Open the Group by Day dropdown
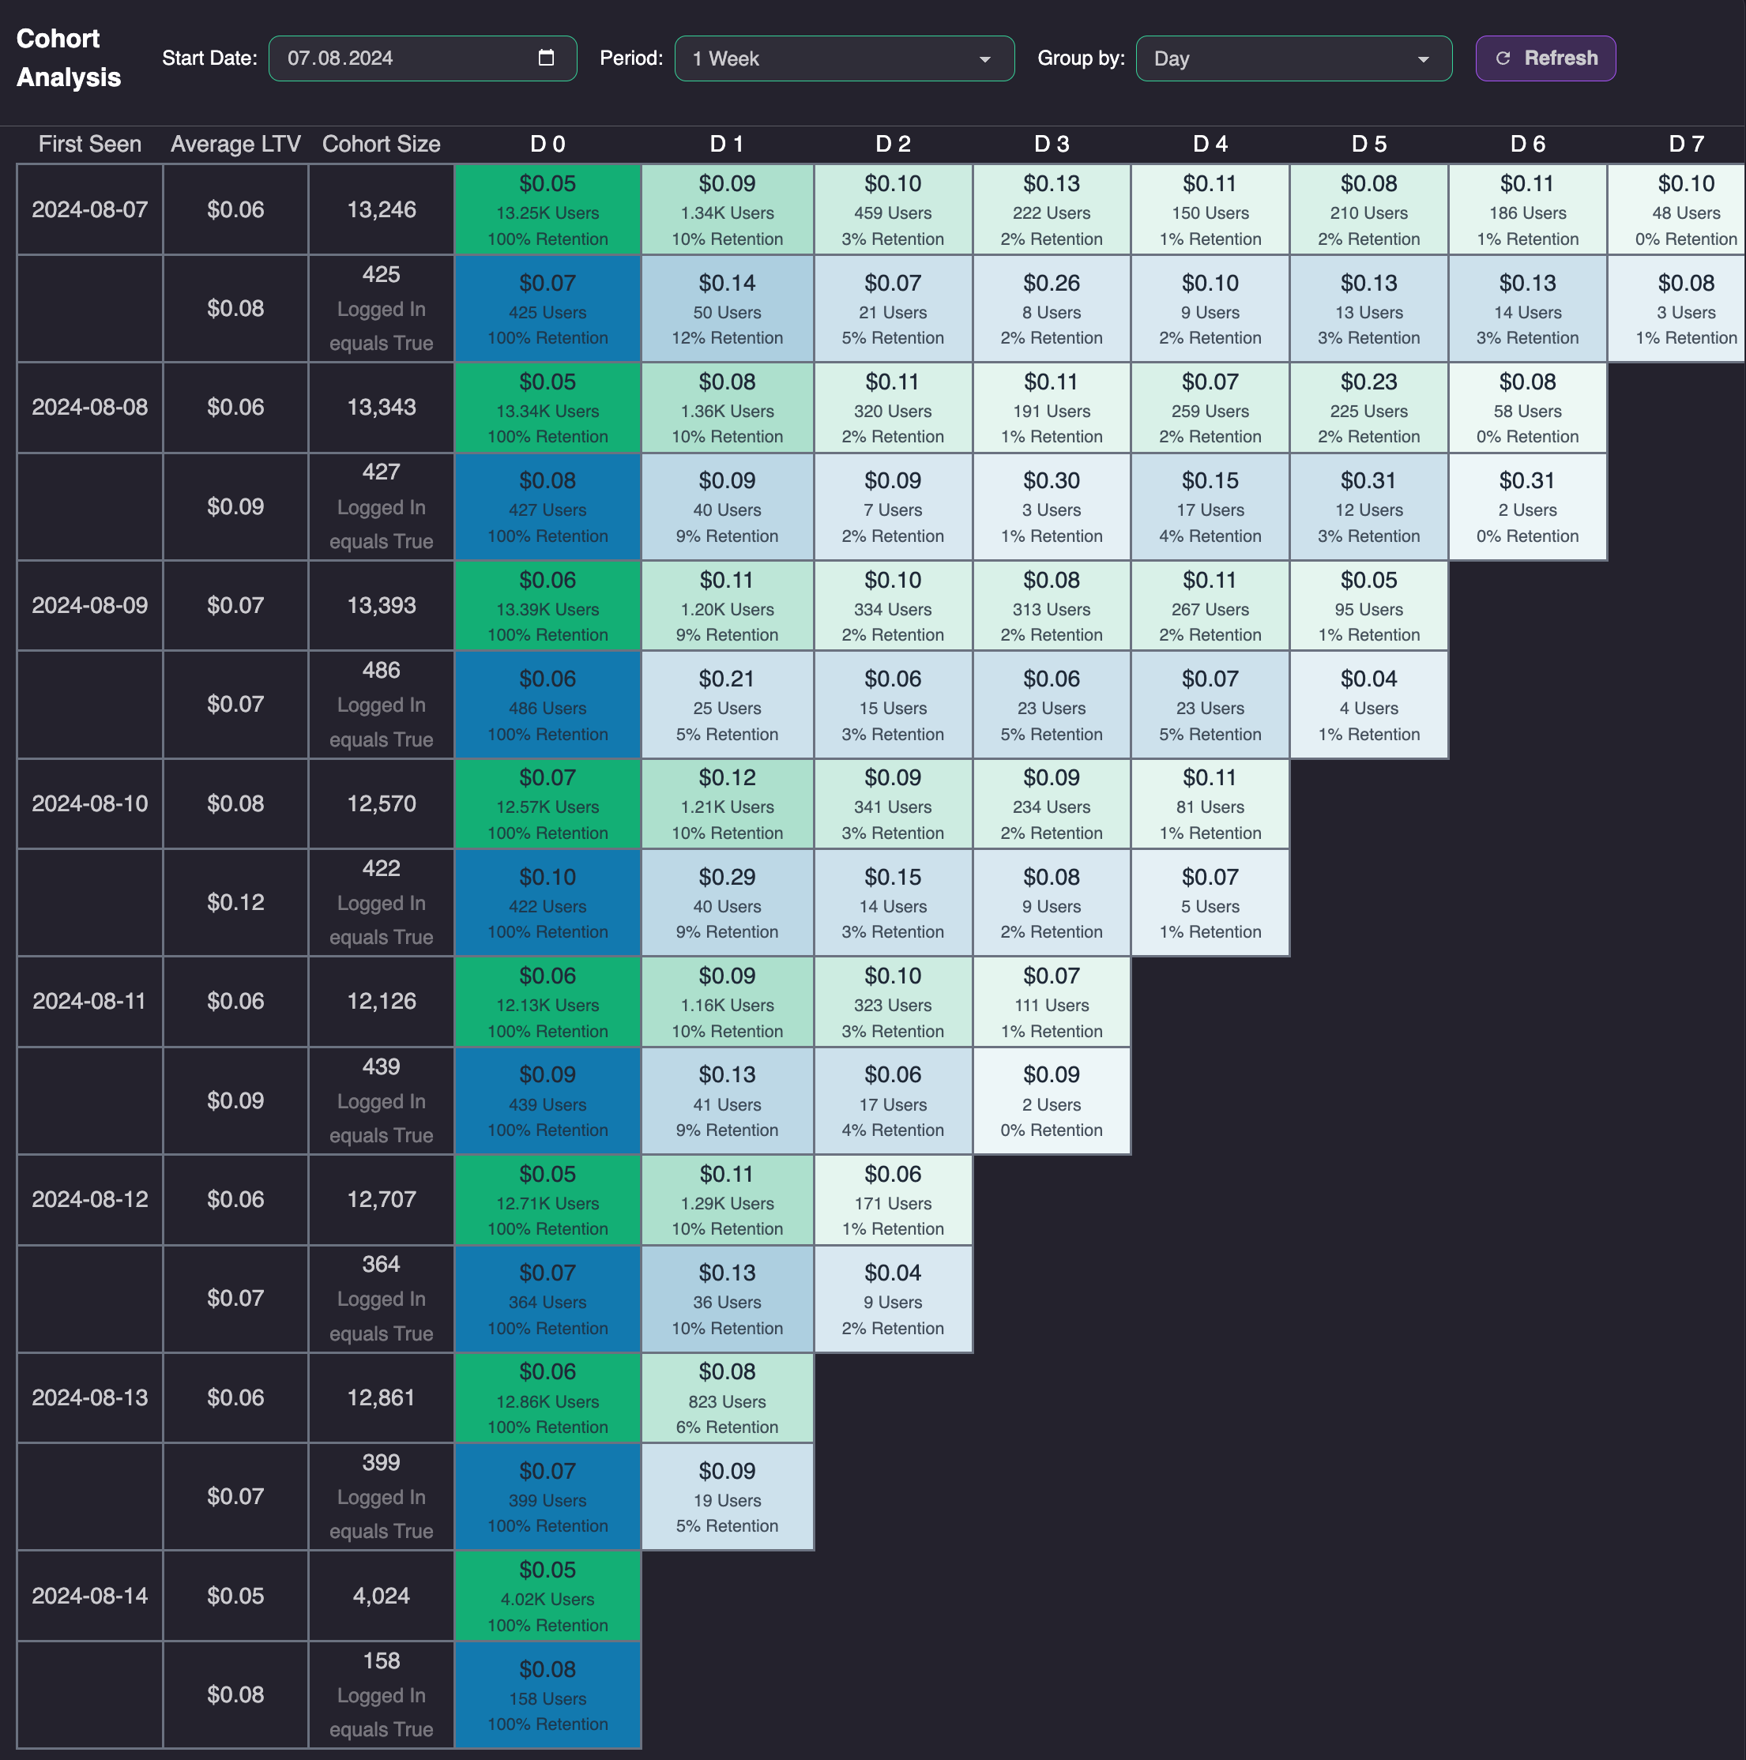Viewport: 1746px width, 1760px height. click(1293, 58)
